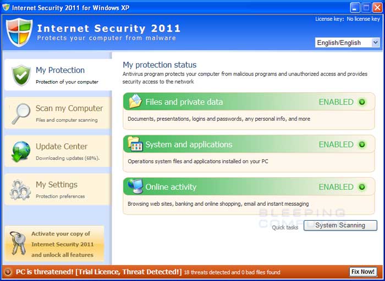Click the folder icon for Files and private data
385x281 pixels.
click(135, 101)
